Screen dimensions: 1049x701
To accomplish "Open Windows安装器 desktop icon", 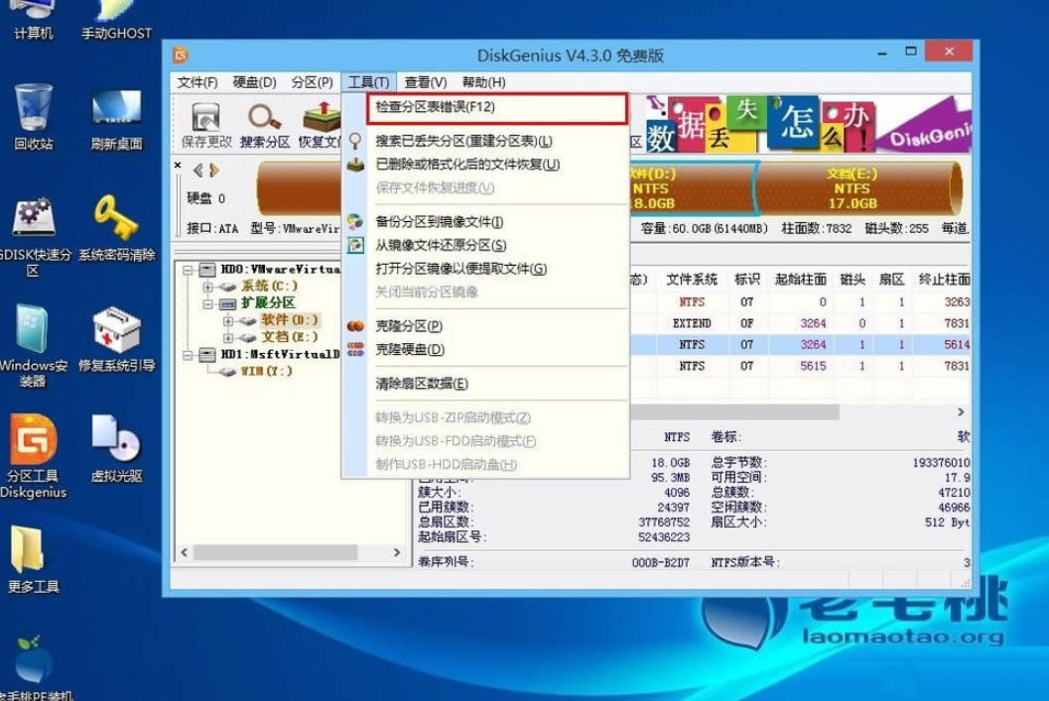I will click(33, 346).
